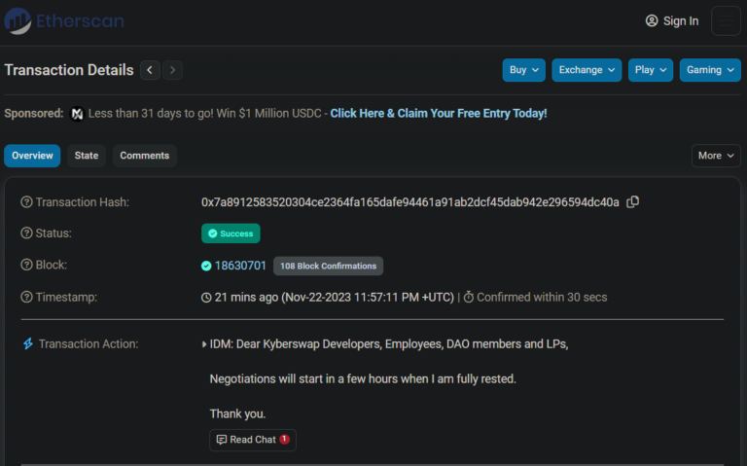Click the Claim Your Free Entry sponsored link

tap(439, 114)
